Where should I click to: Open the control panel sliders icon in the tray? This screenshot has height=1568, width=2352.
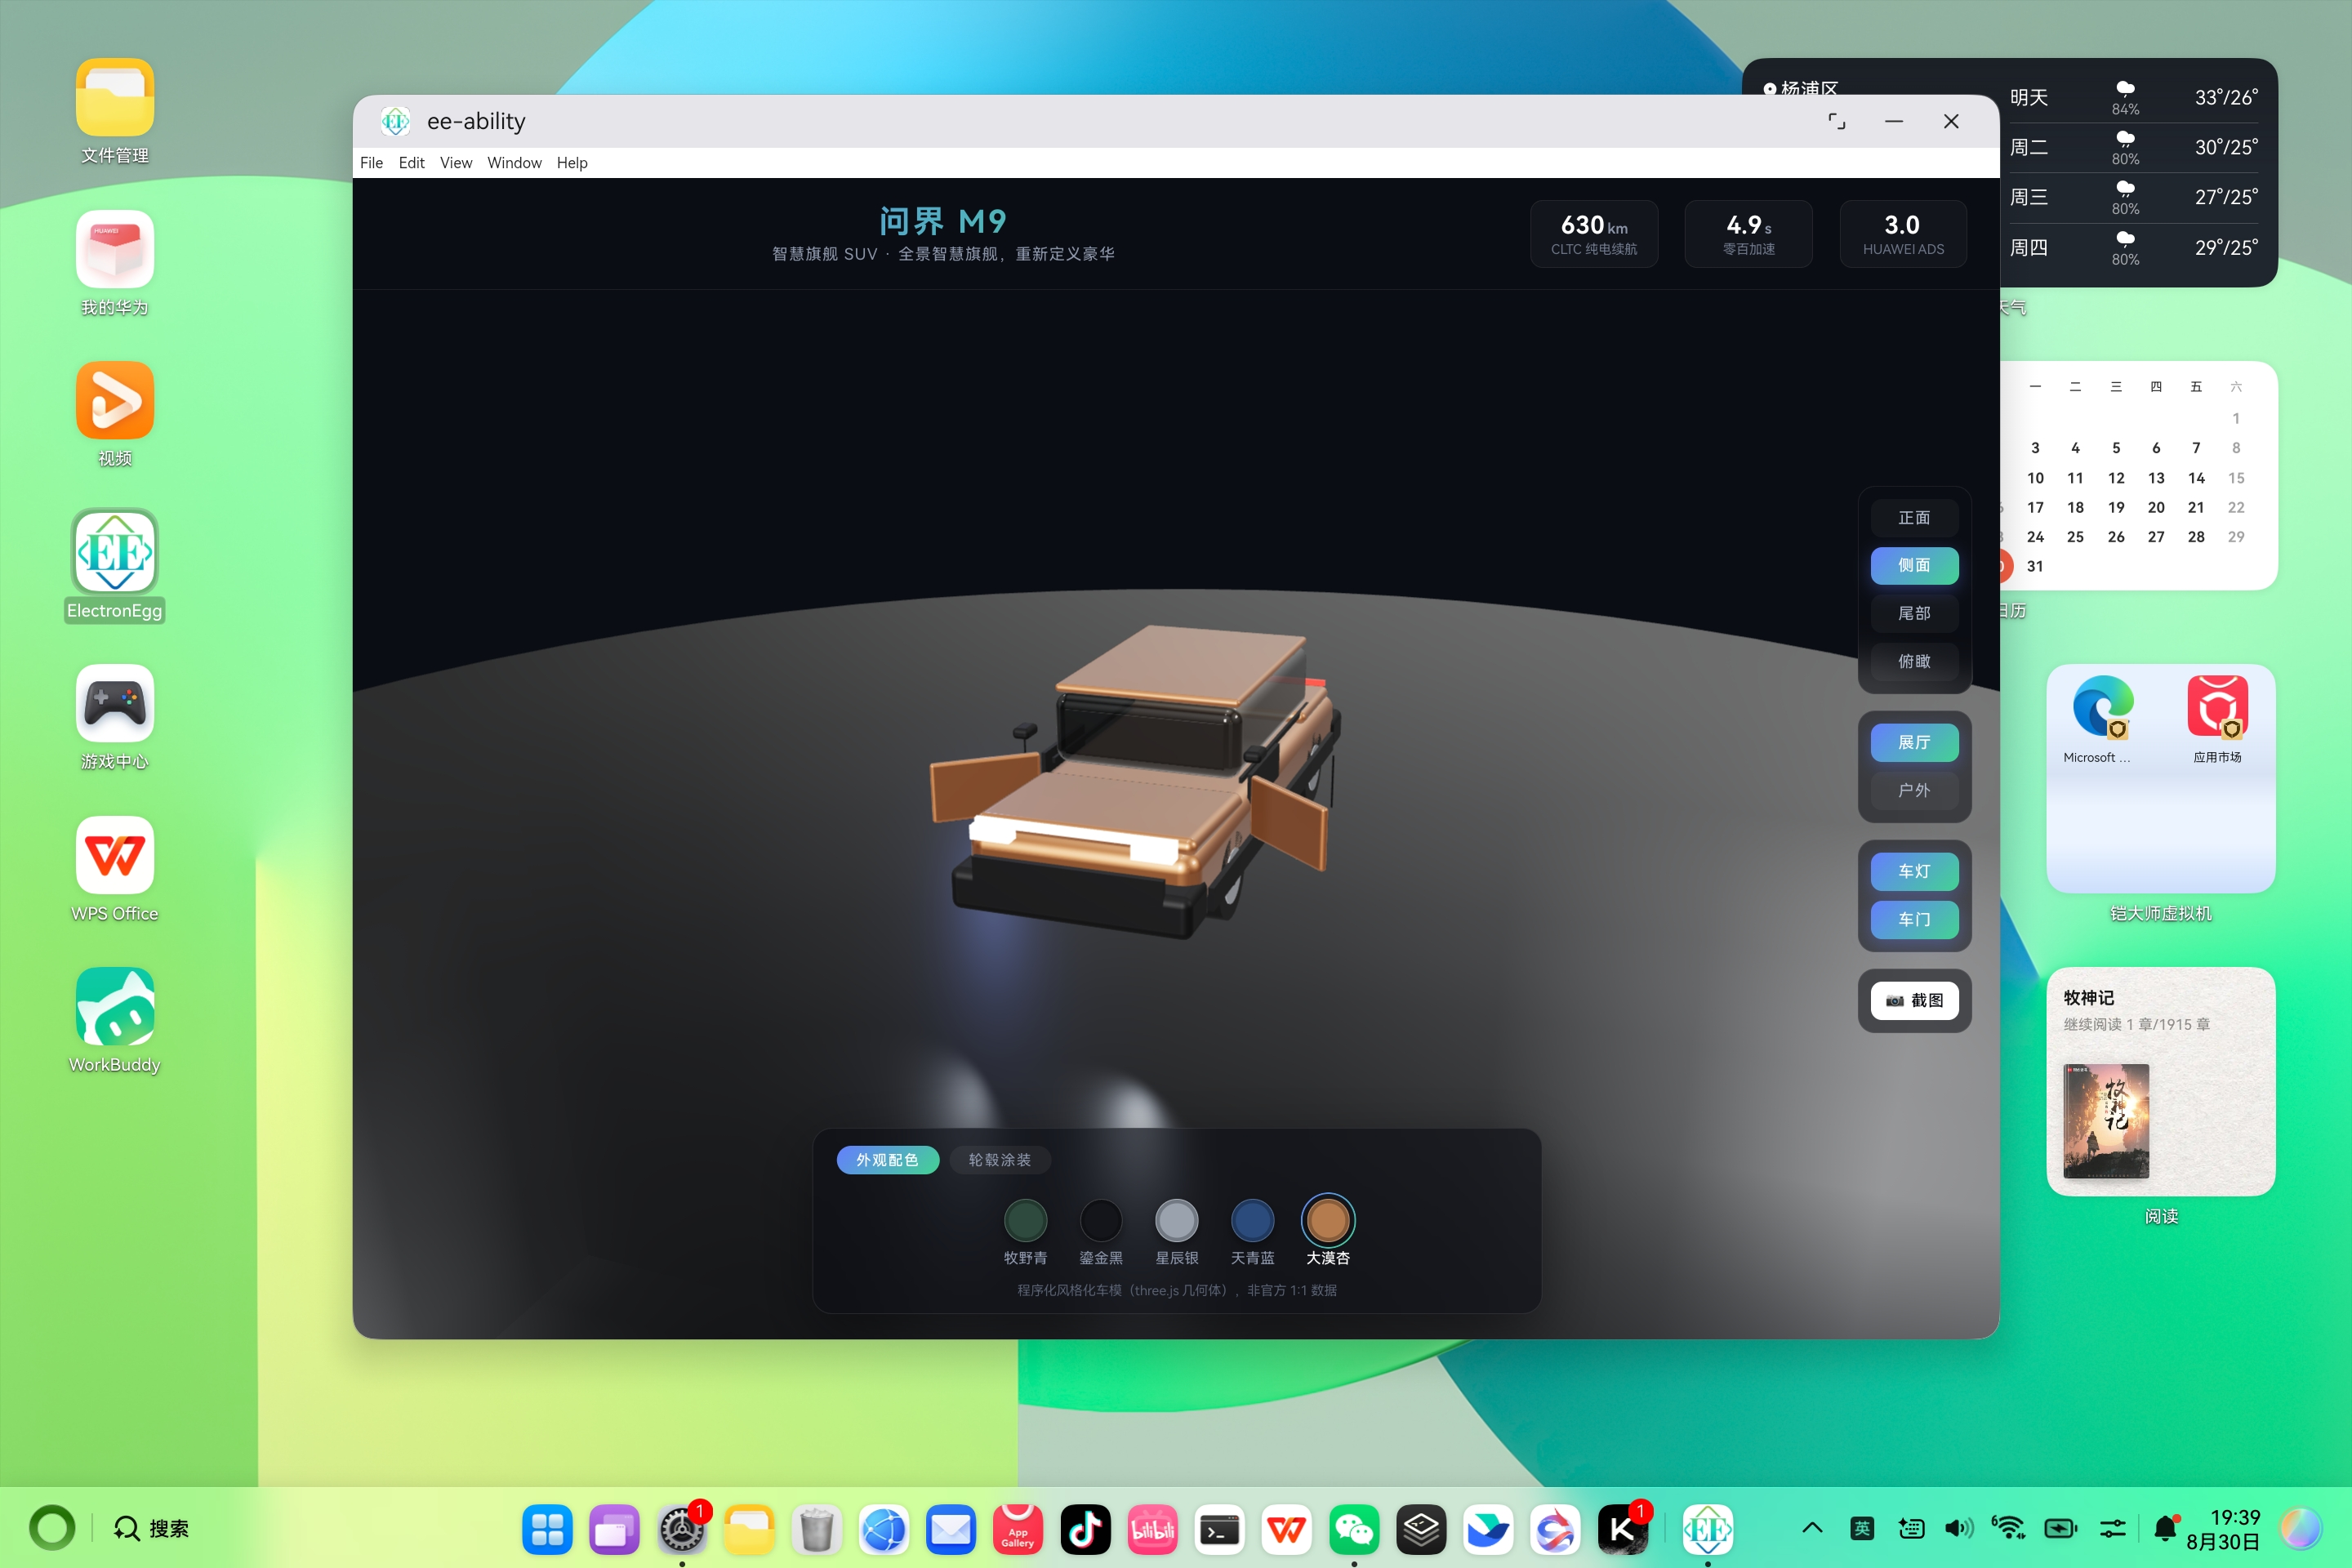[x=2113, y=1528]
